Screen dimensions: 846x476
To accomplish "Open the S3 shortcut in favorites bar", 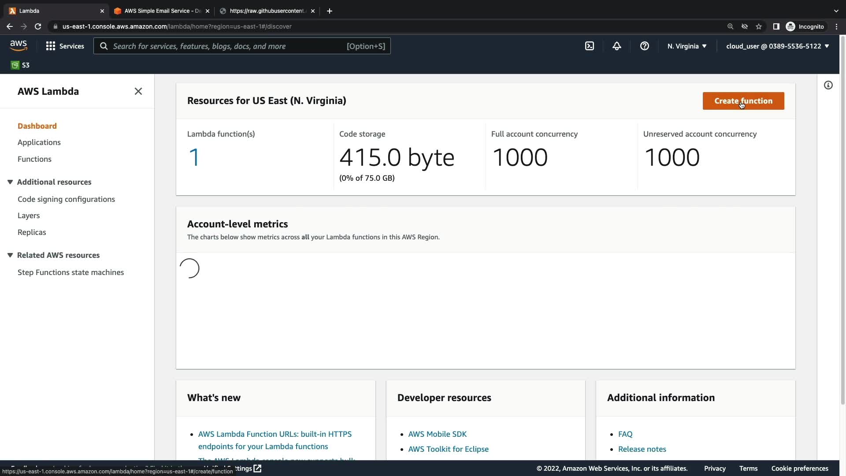I will [x=20, y=65].
